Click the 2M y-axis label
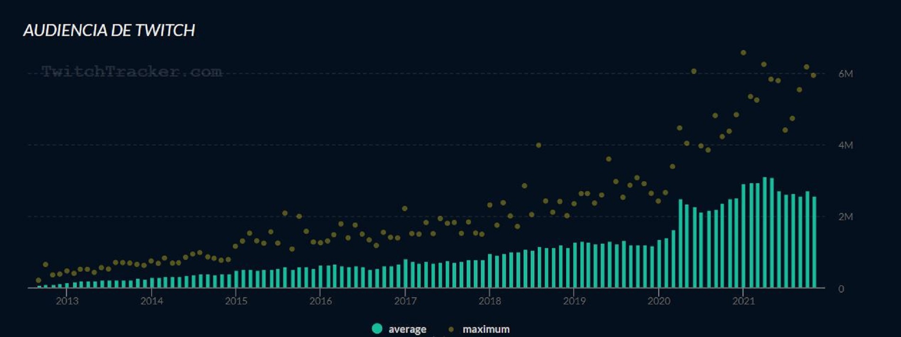The image size is (901, 337). coord(845,217)
